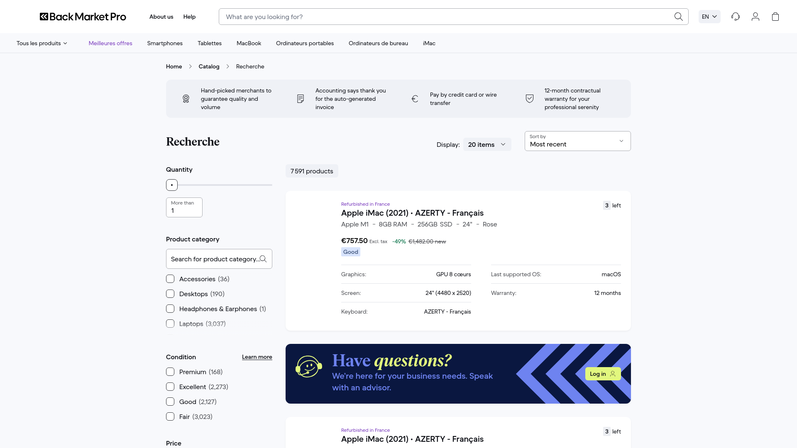Click the Good condition badge on first iMac
Screen dimensions: 797x448
coord(351,252)
